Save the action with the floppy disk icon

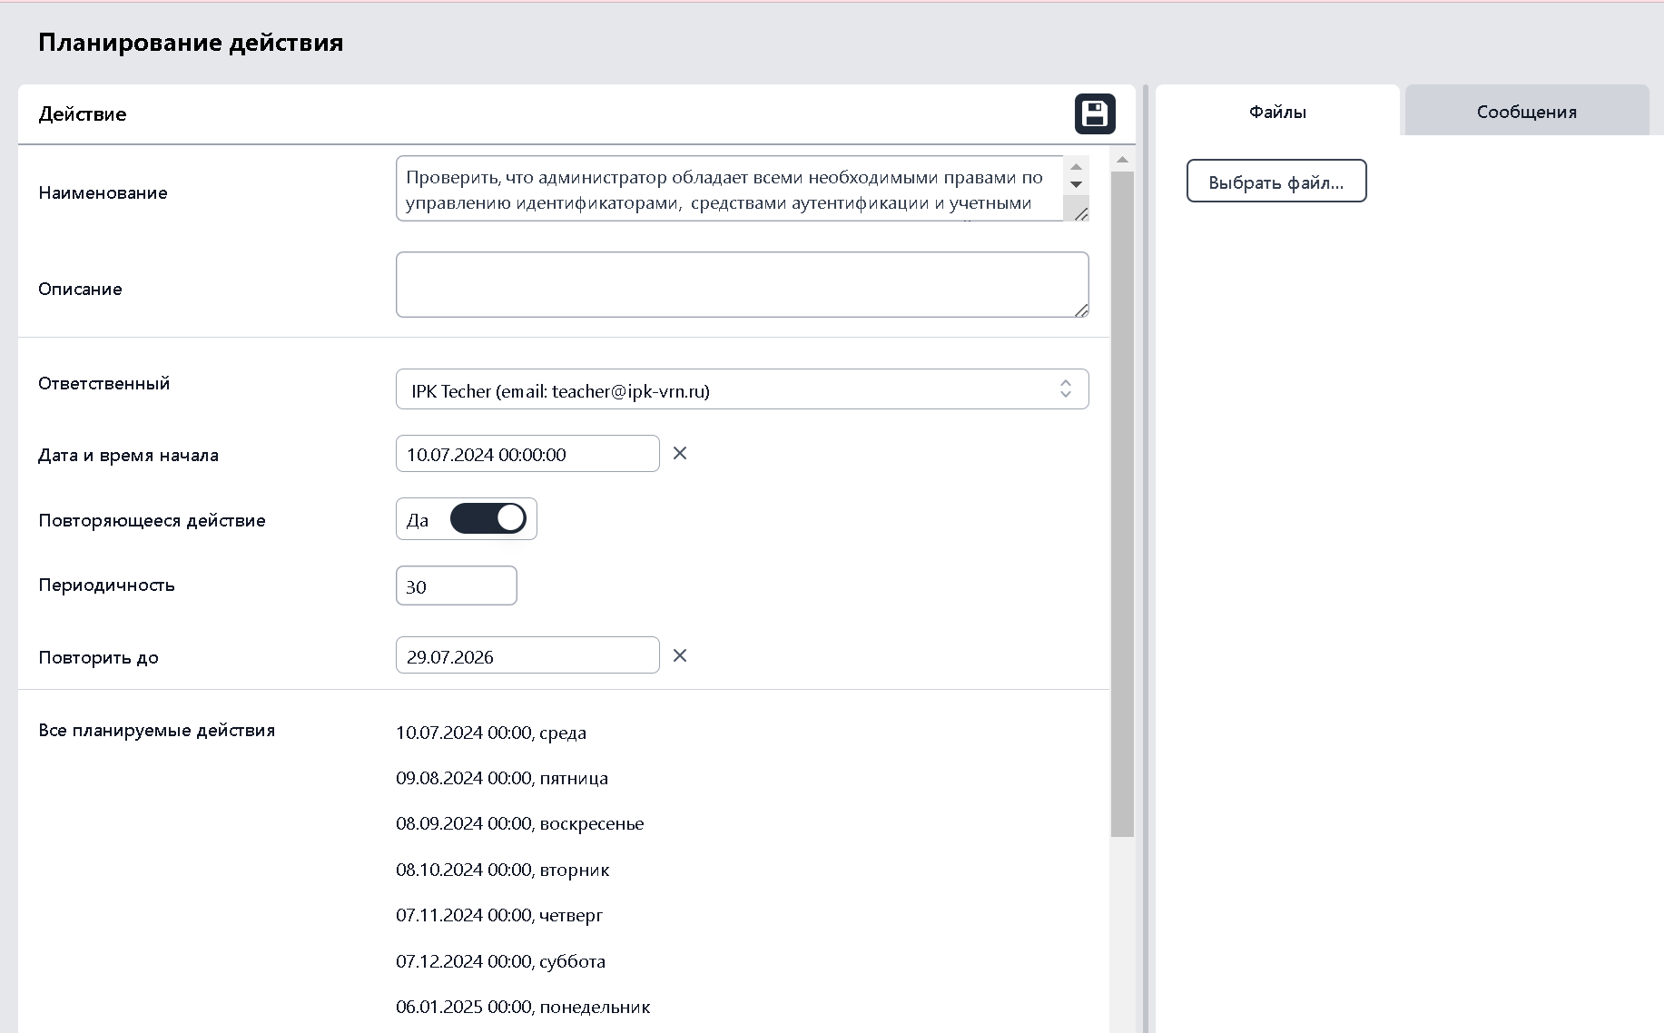(x=1095, y=114)
